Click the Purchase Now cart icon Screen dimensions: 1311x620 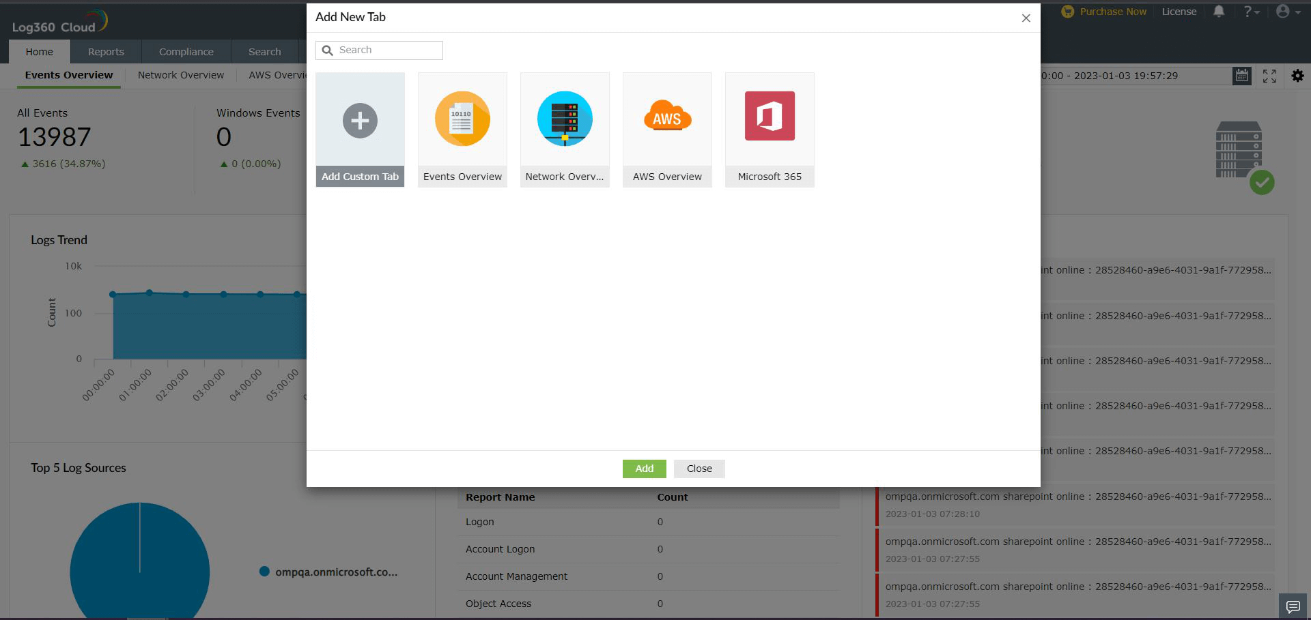click(x=1068, y=12)
